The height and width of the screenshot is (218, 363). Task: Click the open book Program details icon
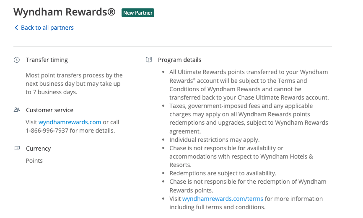point(149,60)
